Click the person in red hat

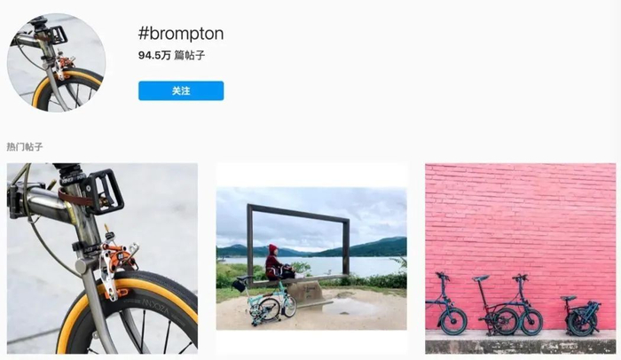click(x=277, y=263)
